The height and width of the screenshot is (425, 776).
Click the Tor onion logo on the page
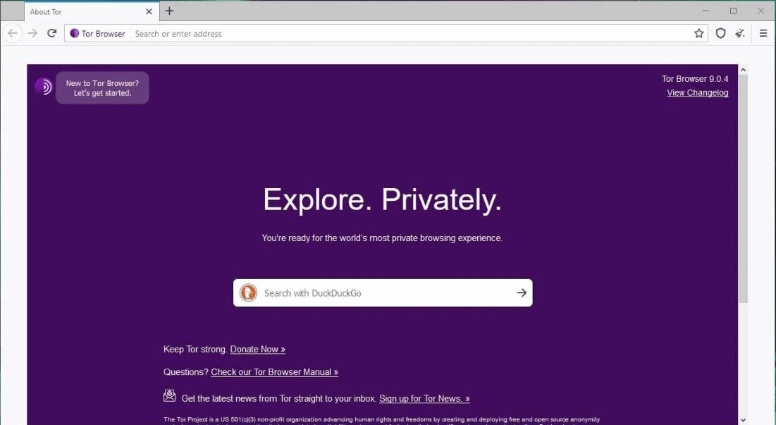(x=43, y=86)
